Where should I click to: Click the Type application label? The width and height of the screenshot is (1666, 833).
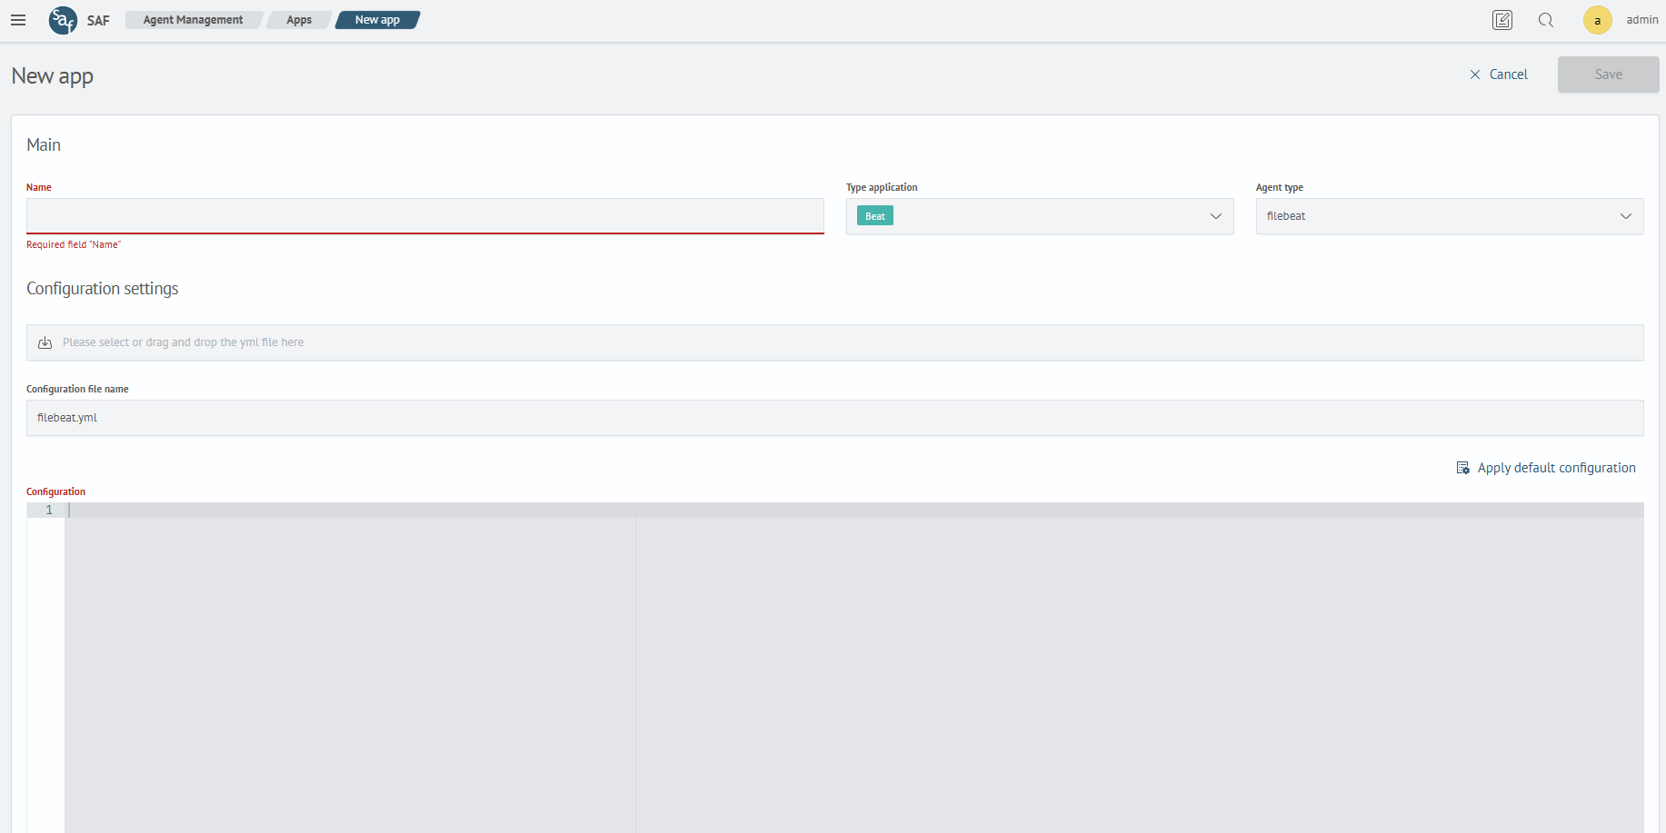(x=882, y=187)
